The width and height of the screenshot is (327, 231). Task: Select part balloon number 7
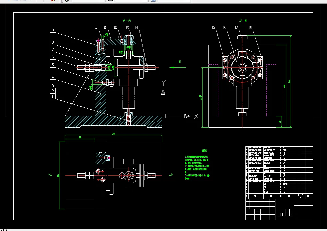[x=53, y=49]
